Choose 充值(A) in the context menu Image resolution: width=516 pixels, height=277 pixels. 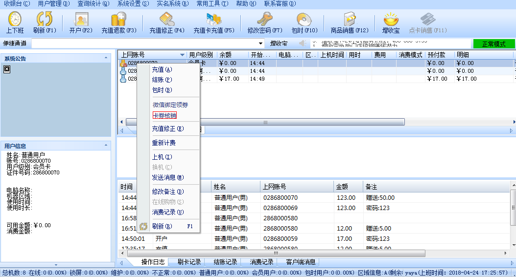(x=162, y=69)
